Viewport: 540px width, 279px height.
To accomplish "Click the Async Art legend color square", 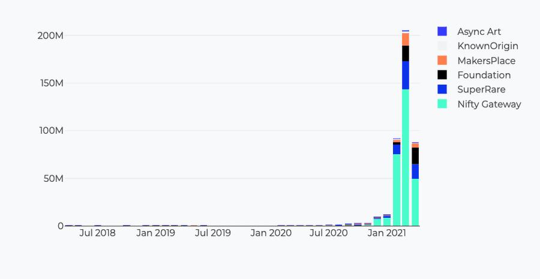I will 442,31.
